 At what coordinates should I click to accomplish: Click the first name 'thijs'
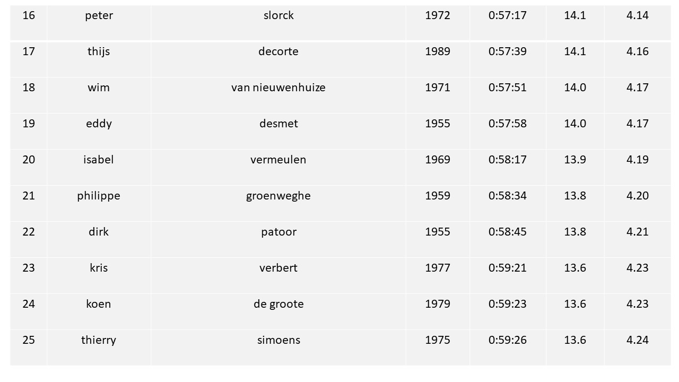click(99, 51)
